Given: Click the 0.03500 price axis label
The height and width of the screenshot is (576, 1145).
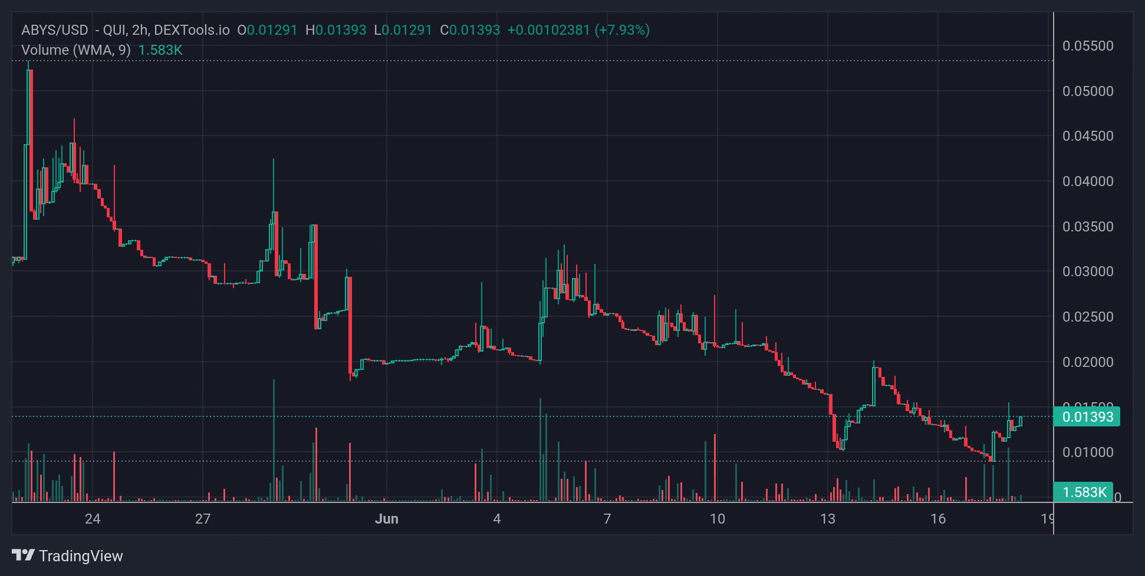Looking at the screenshot, I should click(1088, 227).
